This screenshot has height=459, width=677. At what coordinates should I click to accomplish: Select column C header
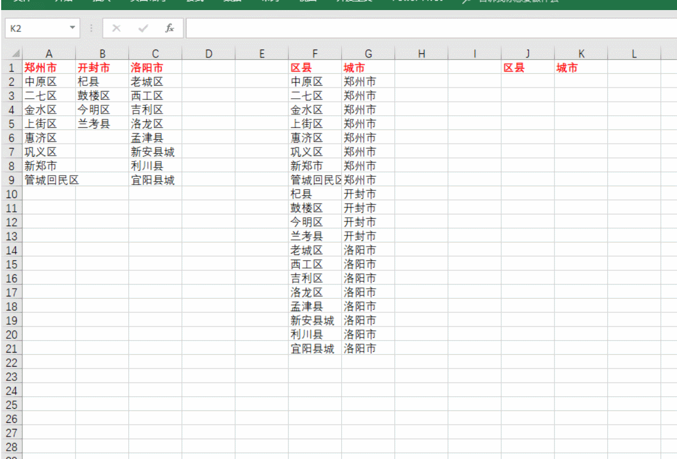(156, 54)
